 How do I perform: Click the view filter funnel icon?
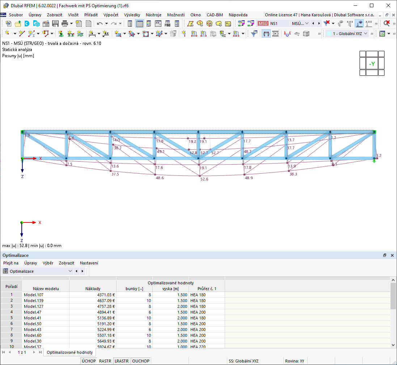click(254, 33)
